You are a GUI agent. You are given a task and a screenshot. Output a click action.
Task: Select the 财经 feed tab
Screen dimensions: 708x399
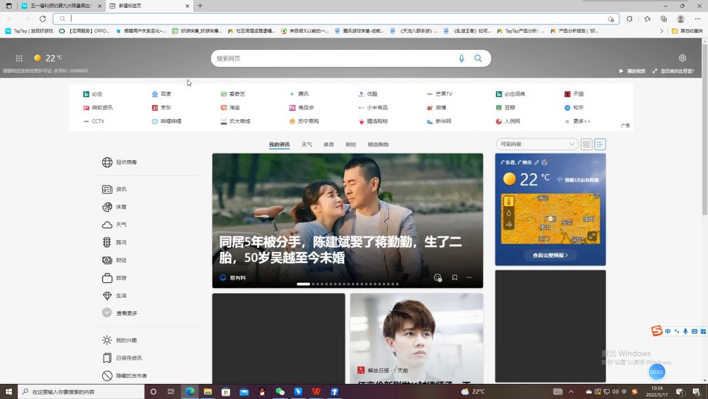[351, 144]
